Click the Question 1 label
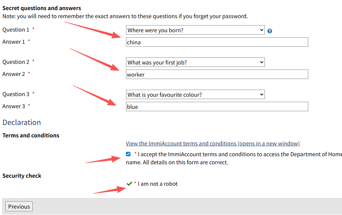 [16, 30]
